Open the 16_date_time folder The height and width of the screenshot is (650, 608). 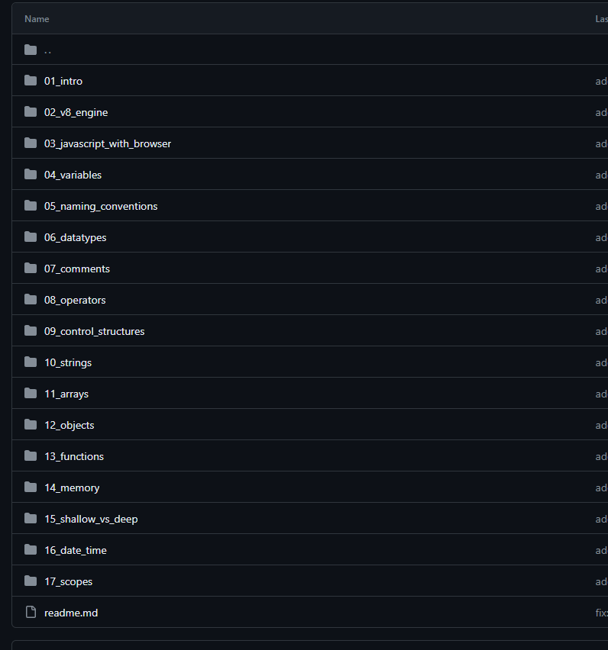75,550
